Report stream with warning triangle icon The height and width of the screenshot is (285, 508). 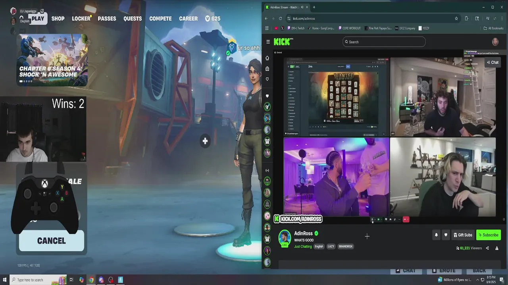point(496,248)
